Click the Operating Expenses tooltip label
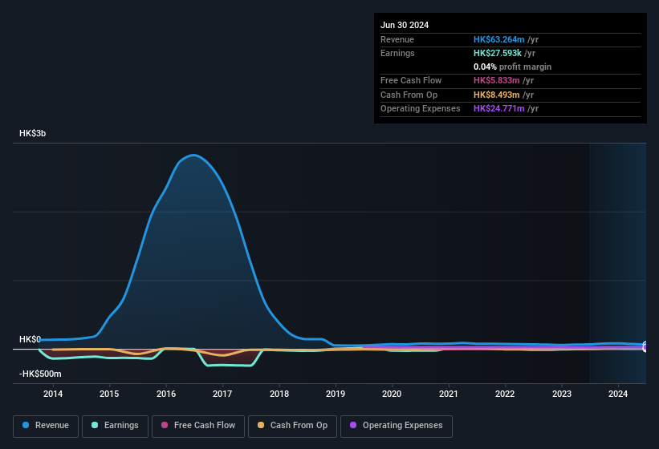This screenshot has height=449, width=659. (421, 109)
